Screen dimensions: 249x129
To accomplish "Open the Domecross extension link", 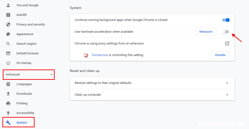I will tap(100, 55).
